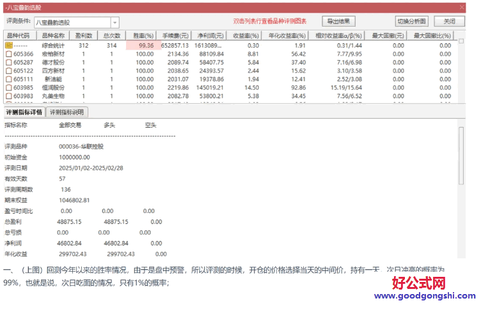Tick the checkbox for stock 605111
The image size is (481, 310).
8,79
